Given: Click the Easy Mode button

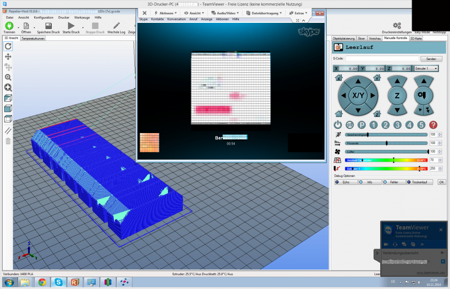Looking at the screenshot, I should [422, 32].
